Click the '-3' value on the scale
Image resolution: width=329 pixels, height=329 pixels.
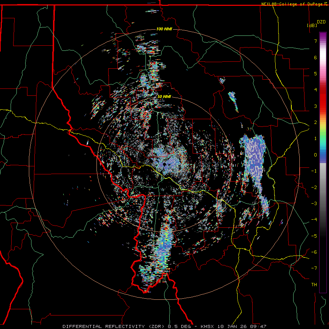pos(314,204)
